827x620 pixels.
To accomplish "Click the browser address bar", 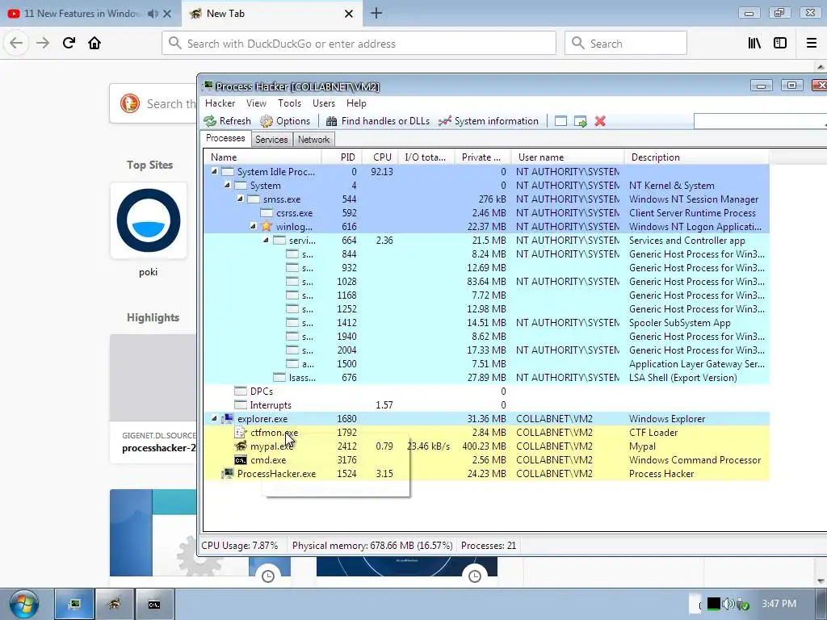I will pyautogui.click(x=359, y=44).
